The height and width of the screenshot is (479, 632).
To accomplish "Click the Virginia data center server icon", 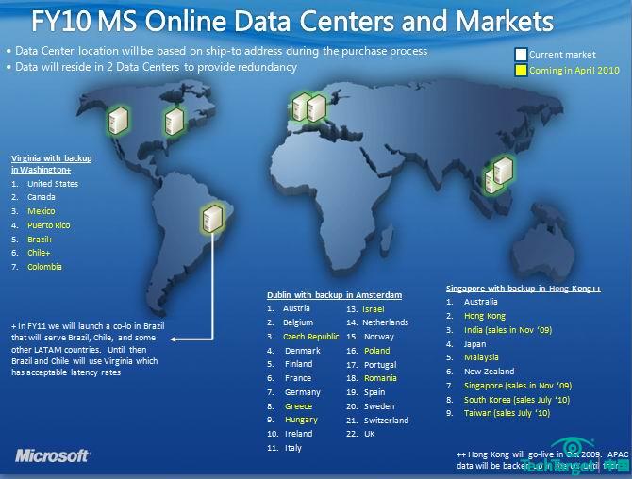I will [175, 121].
